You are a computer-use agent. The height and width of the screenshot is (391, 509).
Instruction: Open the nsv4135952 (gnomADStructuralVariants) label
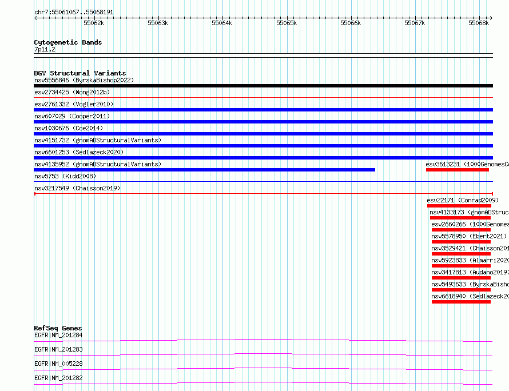pos(98,164)
